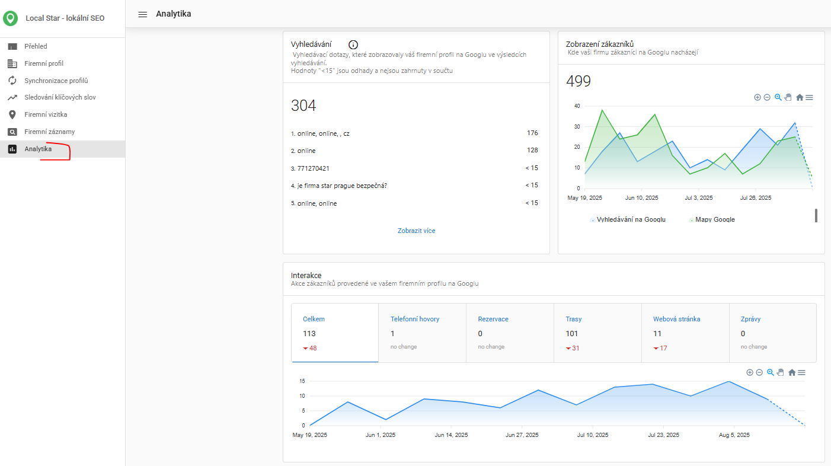
Task: Click the Aug 5, 2025 axis label
Action: (734, 435)
